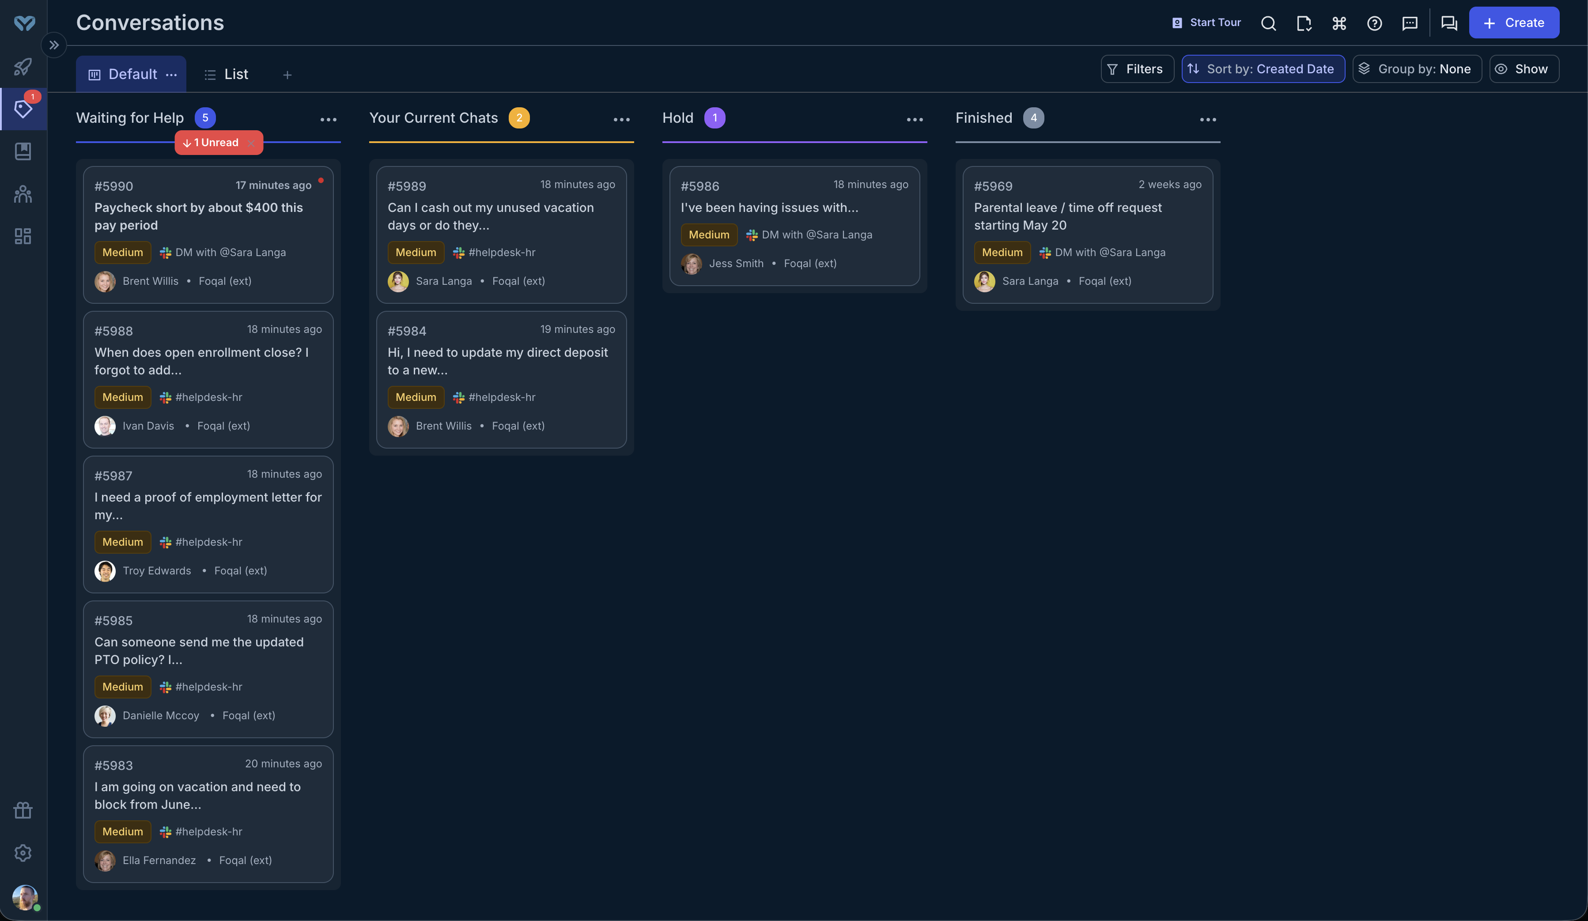Open the settings gear icon in sidebar
The height and width of the screenshot is (921, 1588).
coord(23,852)
